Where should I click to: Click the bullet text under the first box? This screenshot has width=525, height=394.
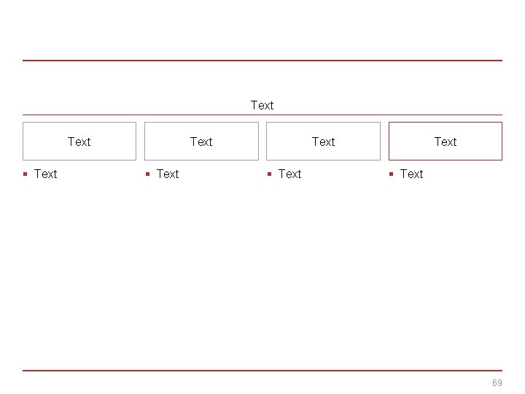tap(45, 174)
